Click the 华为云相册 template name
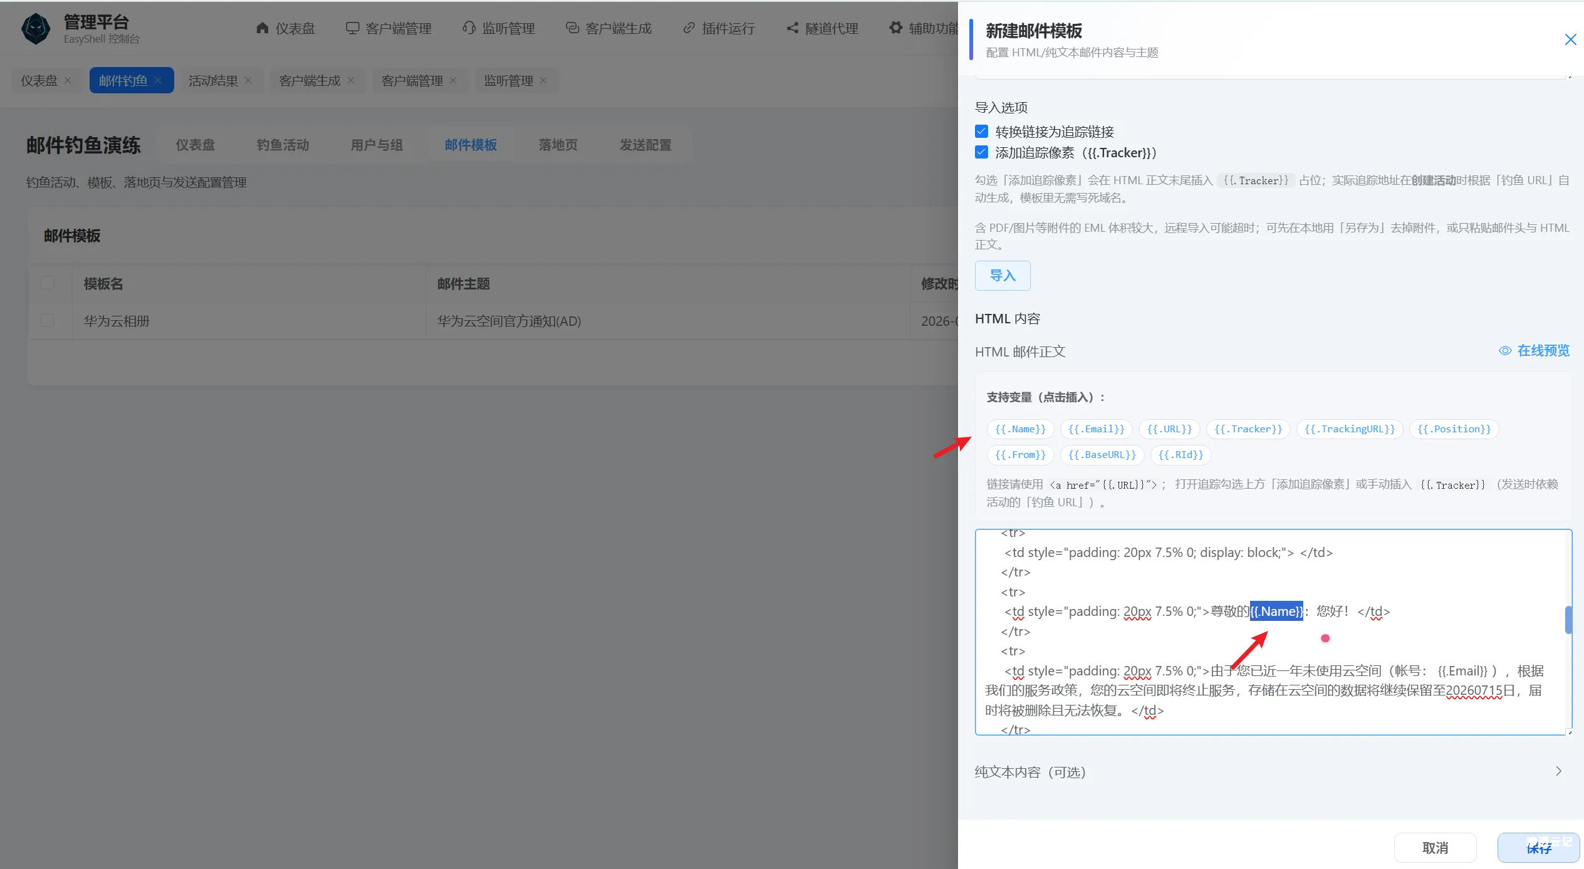Screen dimensions: 1584x869 117,321
